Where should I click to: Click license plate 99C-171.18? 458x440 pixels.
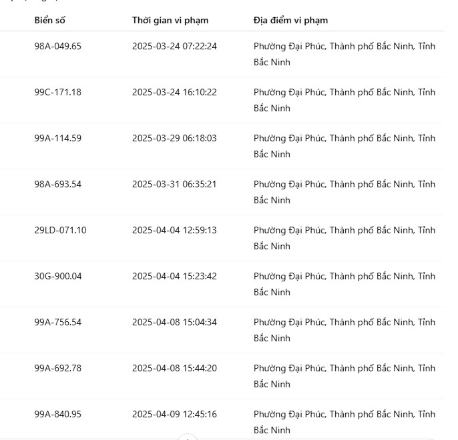click(x=58, y=92)
